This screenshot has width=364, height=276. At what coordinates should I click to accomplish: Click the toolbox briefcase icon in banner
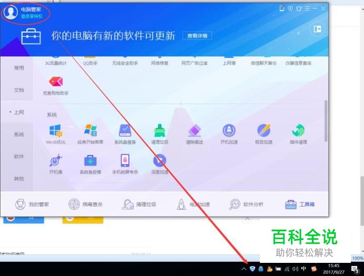pos(31,36)
